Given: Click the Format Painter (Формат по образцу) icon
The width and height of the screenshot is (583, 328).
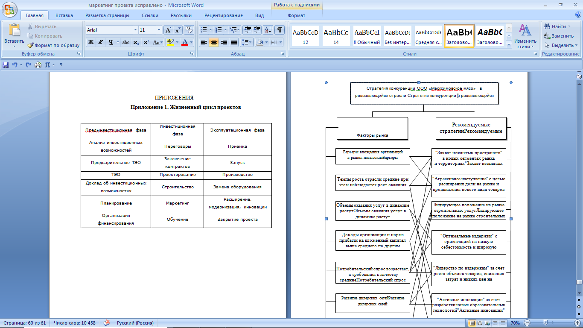Looking at the screenshot, I should (31, 45).
